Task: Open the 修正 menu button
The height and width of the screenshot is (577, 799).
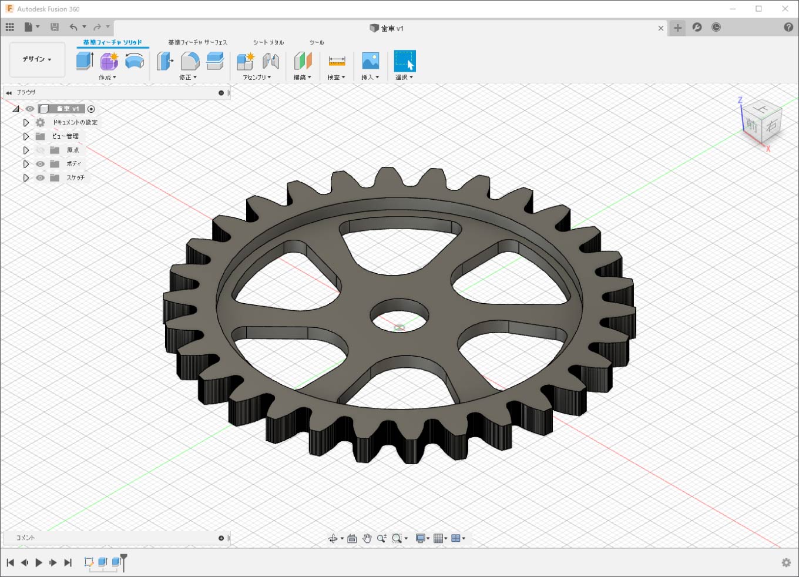Action: 188,78
